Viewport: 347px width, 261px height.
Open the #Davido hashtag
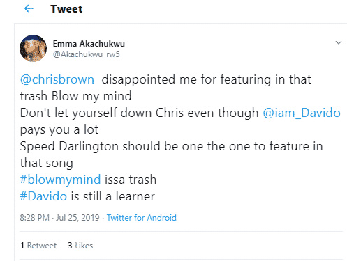click(x=43, y=196)
